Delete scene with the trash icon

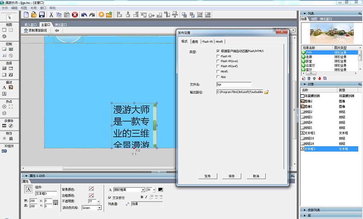pyautogui.click(x=309, y=78)
